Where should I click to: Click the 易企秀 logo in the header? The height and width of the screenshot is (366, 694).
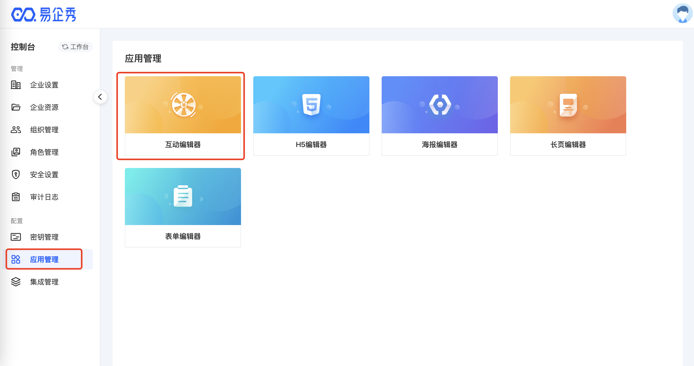[x=43, y=14]
